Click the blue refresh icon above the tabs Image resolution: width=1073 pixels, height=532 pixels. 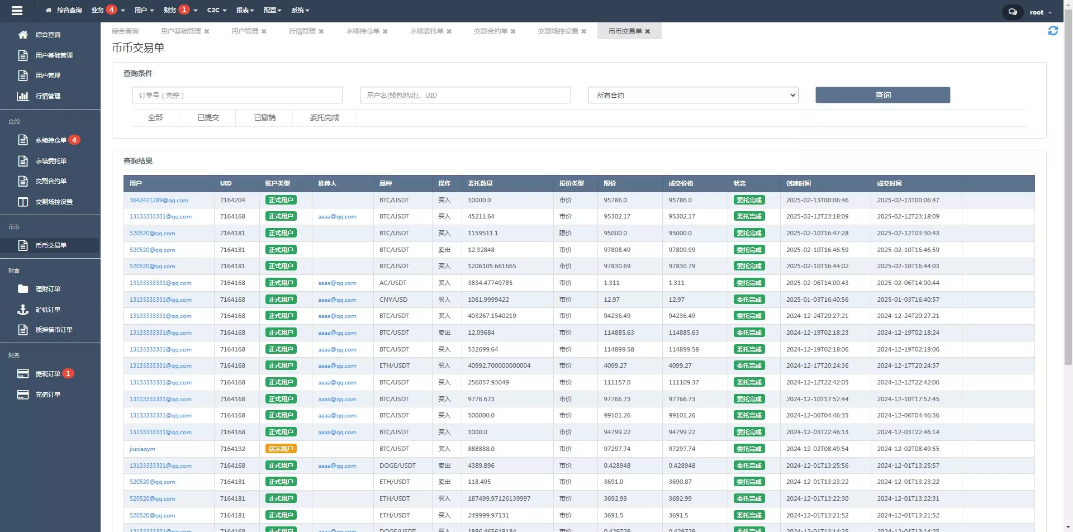point(1054,31)
